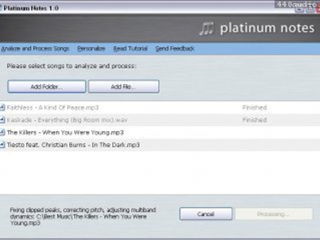Click the Add Folder button
The height and width of the screenshot is (240, 320).
(x=47, y=87)
